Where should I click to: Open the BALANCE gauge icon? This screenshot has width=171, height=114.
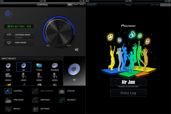point(62,100)
